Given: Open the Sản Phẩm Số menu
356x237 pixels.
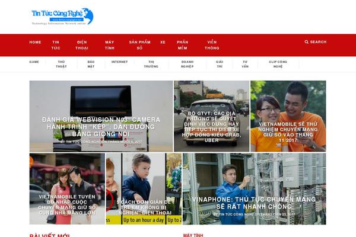Looking at the screenshot, I should click(139, 45).
